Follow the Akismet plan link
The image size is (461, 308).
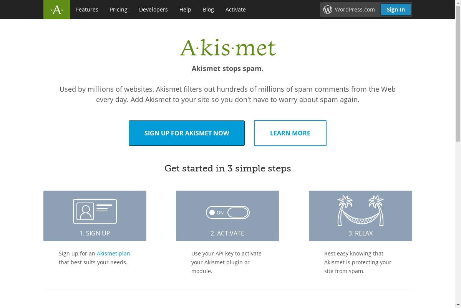113,254
